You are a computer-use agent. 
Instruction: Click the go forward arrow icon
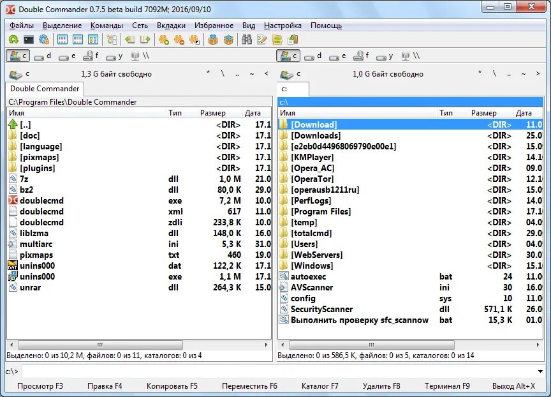tap(145, 40)
